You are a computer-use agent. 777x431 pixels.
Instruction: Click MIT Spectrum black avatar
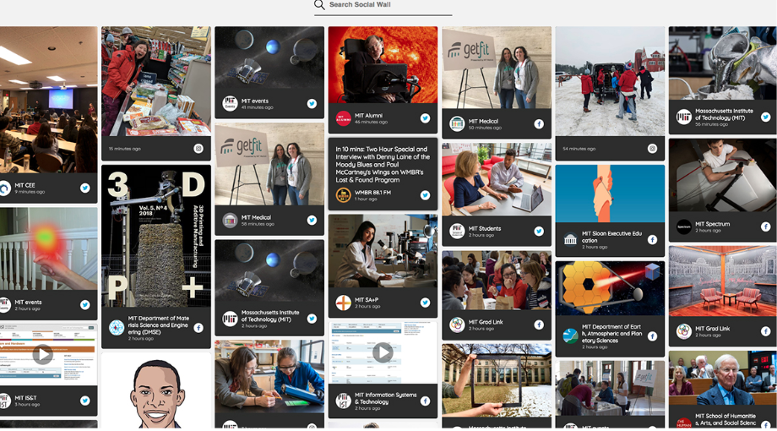click(684, 226)
